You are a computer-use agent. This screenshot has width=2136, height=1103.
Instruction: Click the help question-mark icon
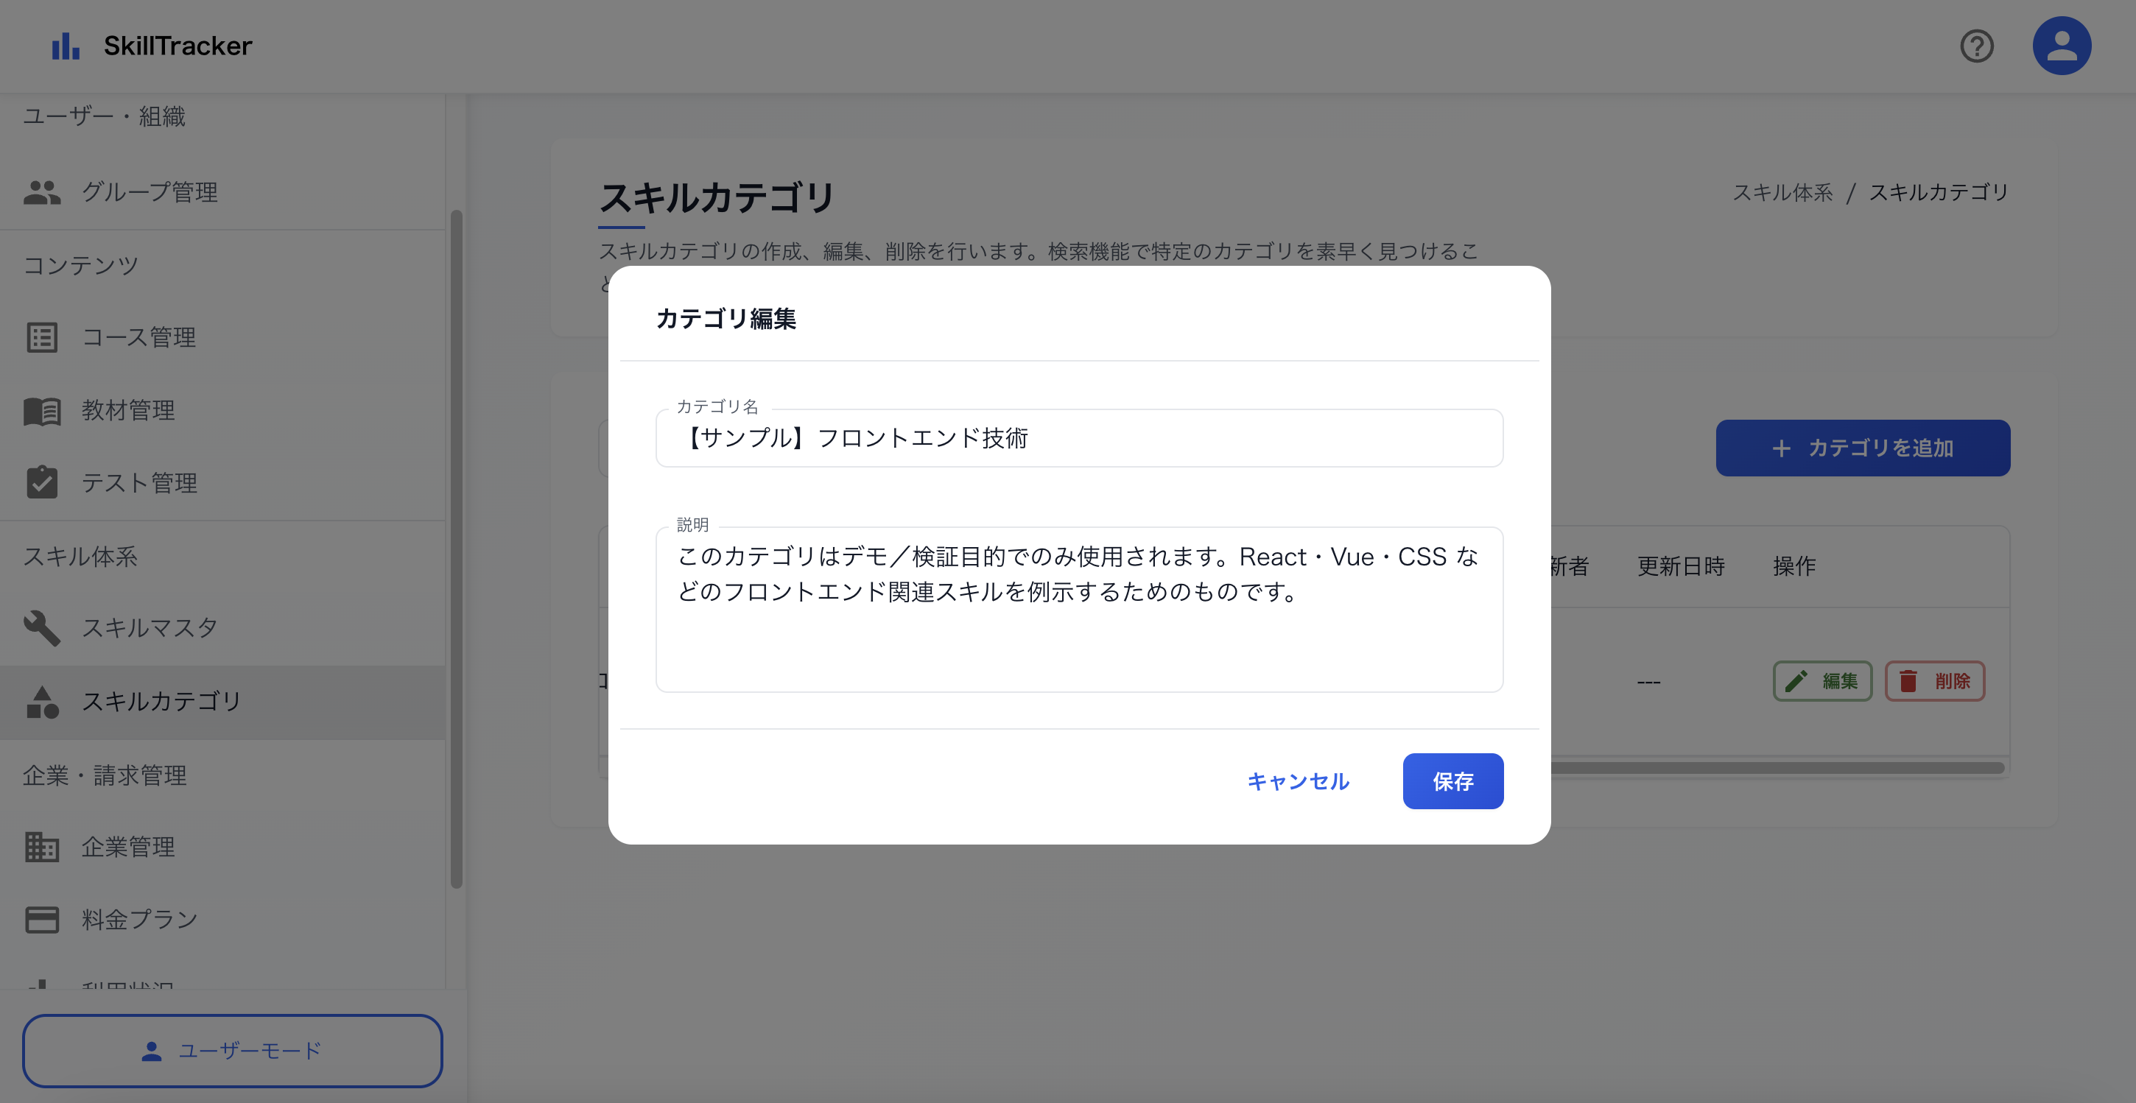pyautogui.click(x=1977, y=46)
